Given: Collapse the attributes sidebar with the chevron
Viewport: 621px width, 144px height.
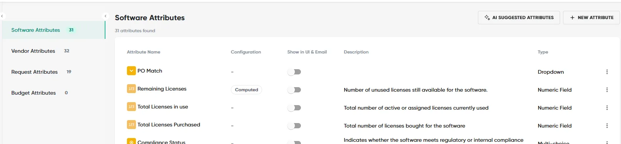Looking at the screenshot, I should tap(105, 16).
